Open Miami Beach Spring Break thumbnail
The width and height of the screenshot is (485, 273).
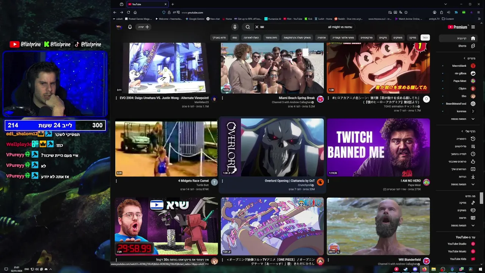[x=272, y=68]
